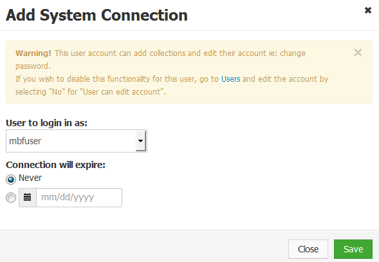Viewport: 379px width, 262px height.
Task: Click the dropdown arrow beside mbfuser
Action: [141, 141]
